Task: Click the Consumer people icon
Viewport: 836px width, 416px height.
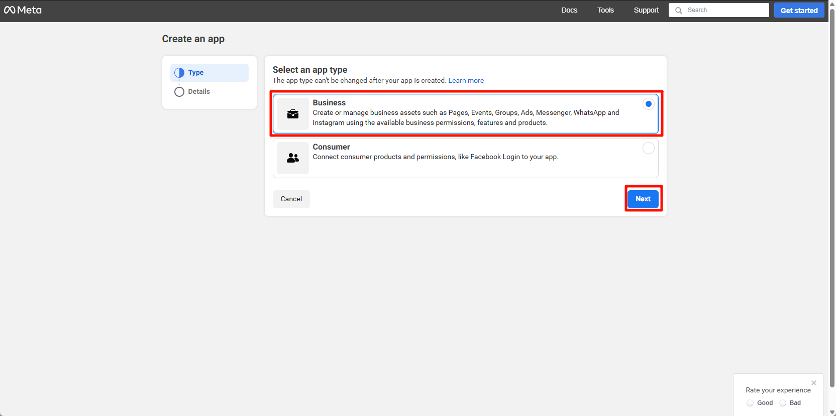Action: click(x=293, y=158)
